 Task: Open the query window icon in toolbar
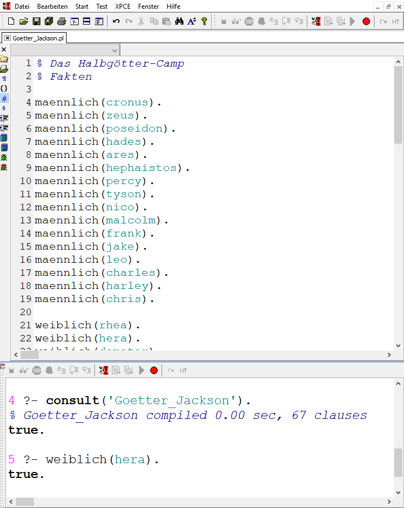[x=74, y=21]
